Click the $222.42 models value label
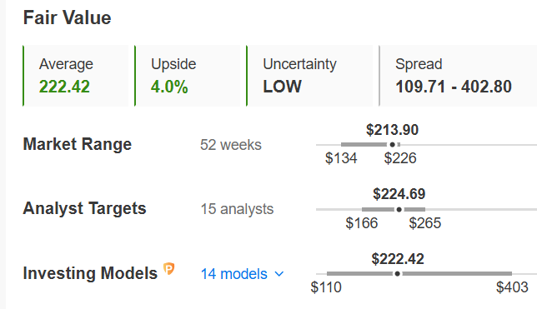 coord(398,259)
